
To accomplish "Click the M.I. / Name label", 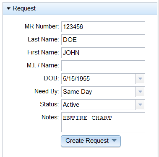I will click(x=43, y=65).
